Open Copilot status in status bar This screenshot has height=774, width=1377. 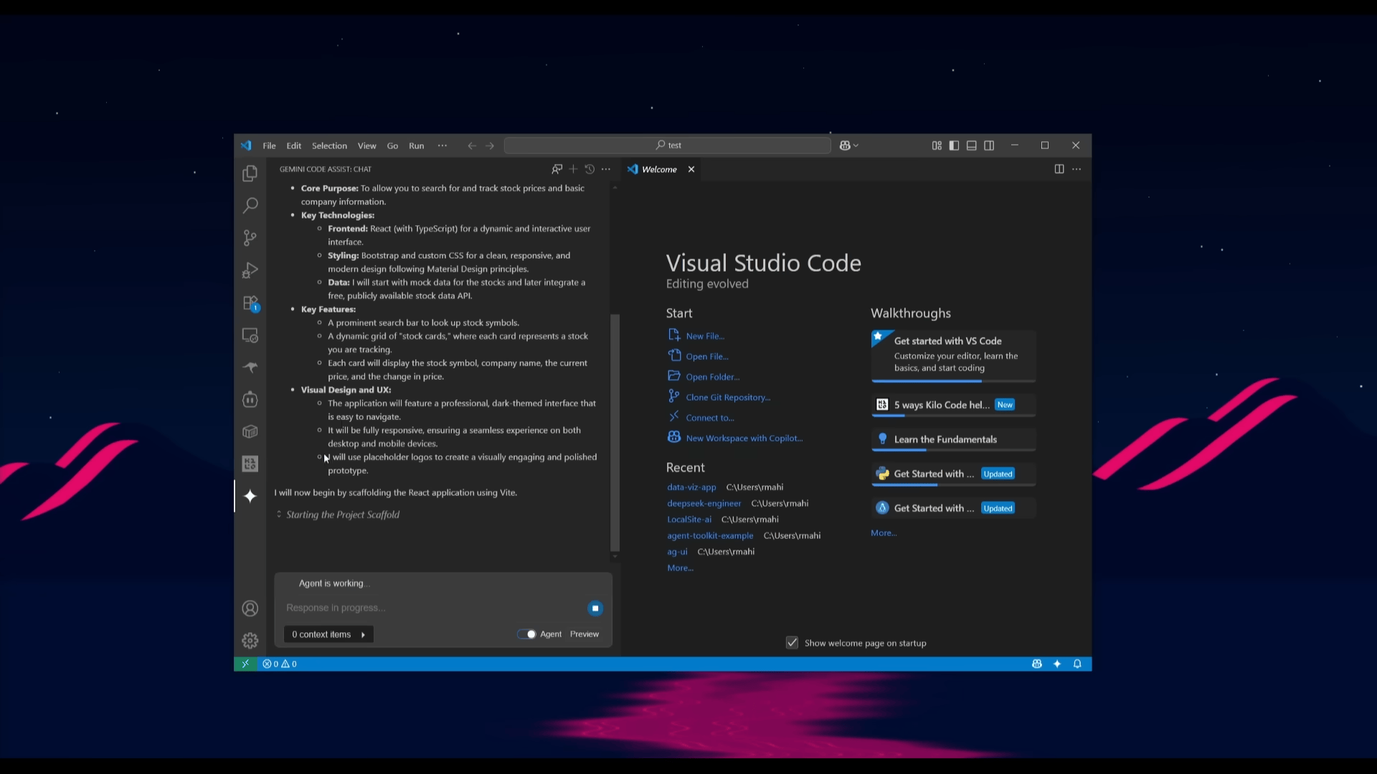pos(1037,664)
